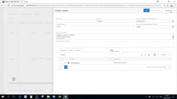
Task: Click the taskbar clock showing 23:58
Action: point(167,97)
